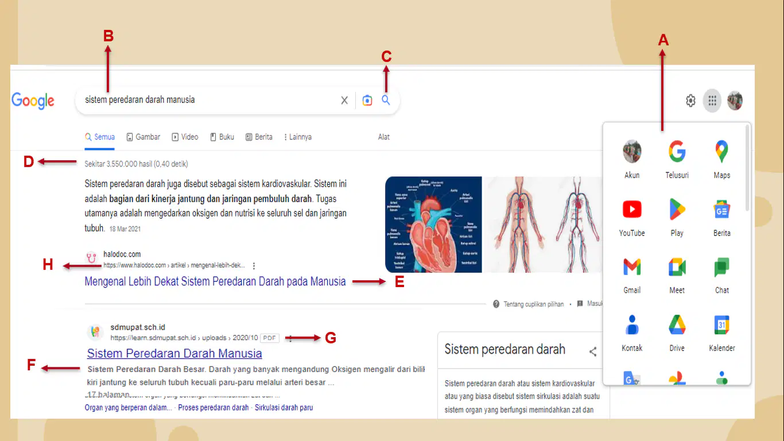Screen dimensions: 784x441
Task: Open more options for sdmupat.sch.id result
Action: [290, 338]
